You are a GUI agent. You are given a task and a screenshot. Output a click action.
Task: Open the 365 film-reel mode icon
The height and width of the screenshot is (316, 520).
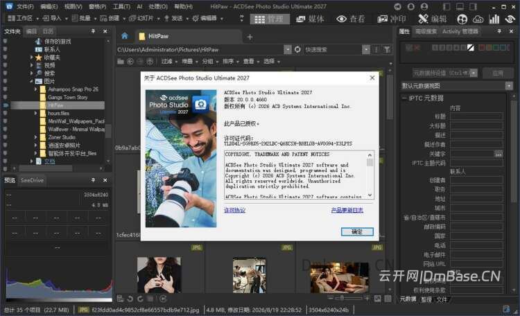[x=462, y=19]
